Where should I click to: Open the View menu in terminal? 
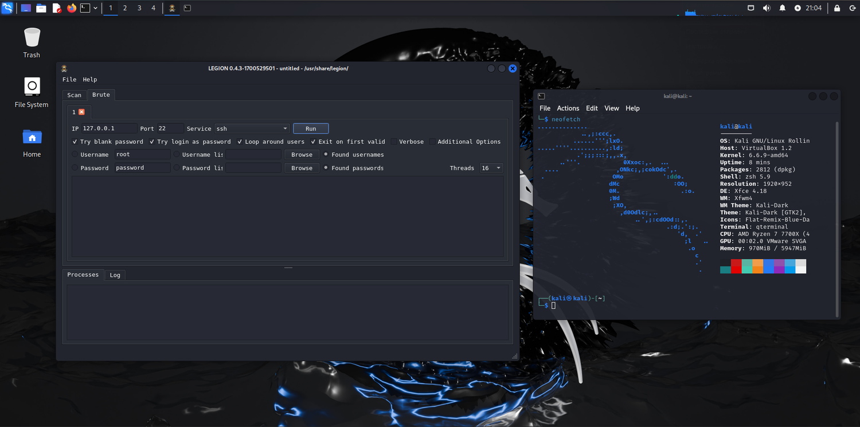612,108
